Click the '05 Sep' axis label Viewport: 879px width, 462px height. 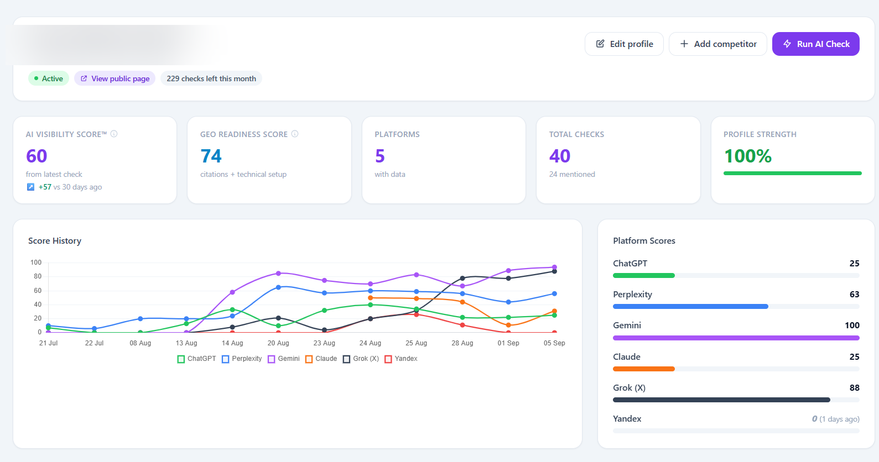click(x=554, y=343)
